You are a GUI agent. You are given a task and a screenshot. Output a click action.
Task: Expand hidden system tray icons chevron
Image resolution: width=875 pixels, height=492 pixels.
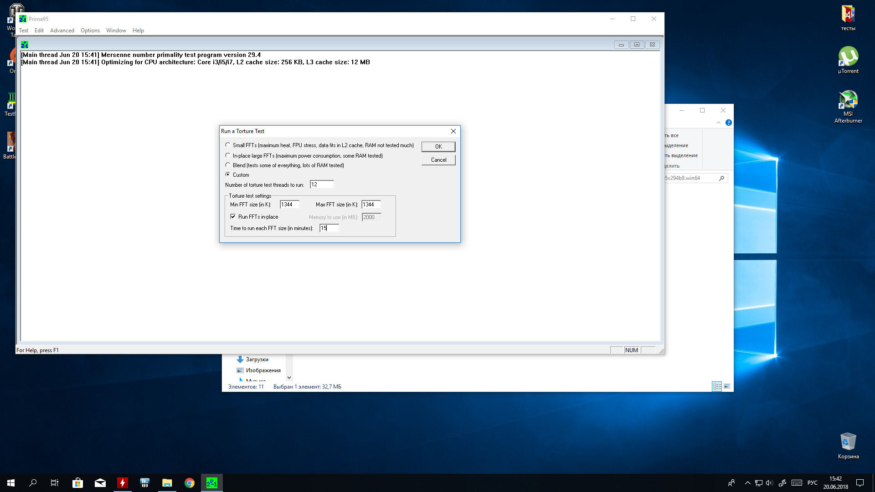(747, 483)
